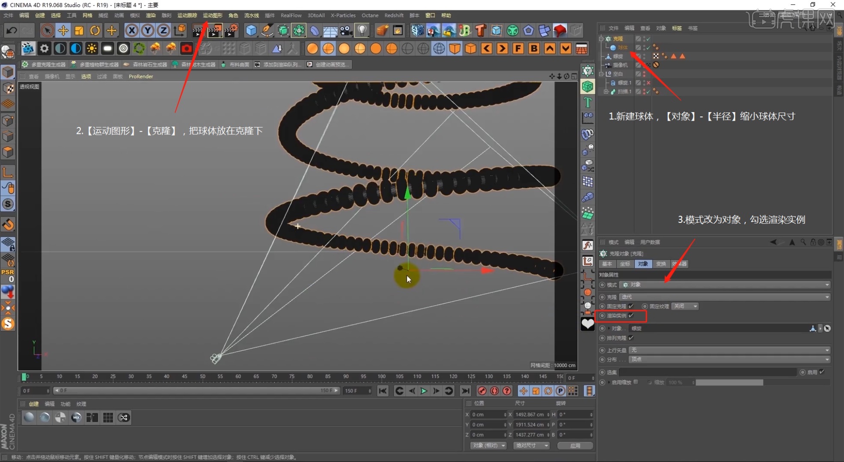Open the MoGraph Cloner toolbar icon
The image size is (844, 462).
(x=299, y=30)
